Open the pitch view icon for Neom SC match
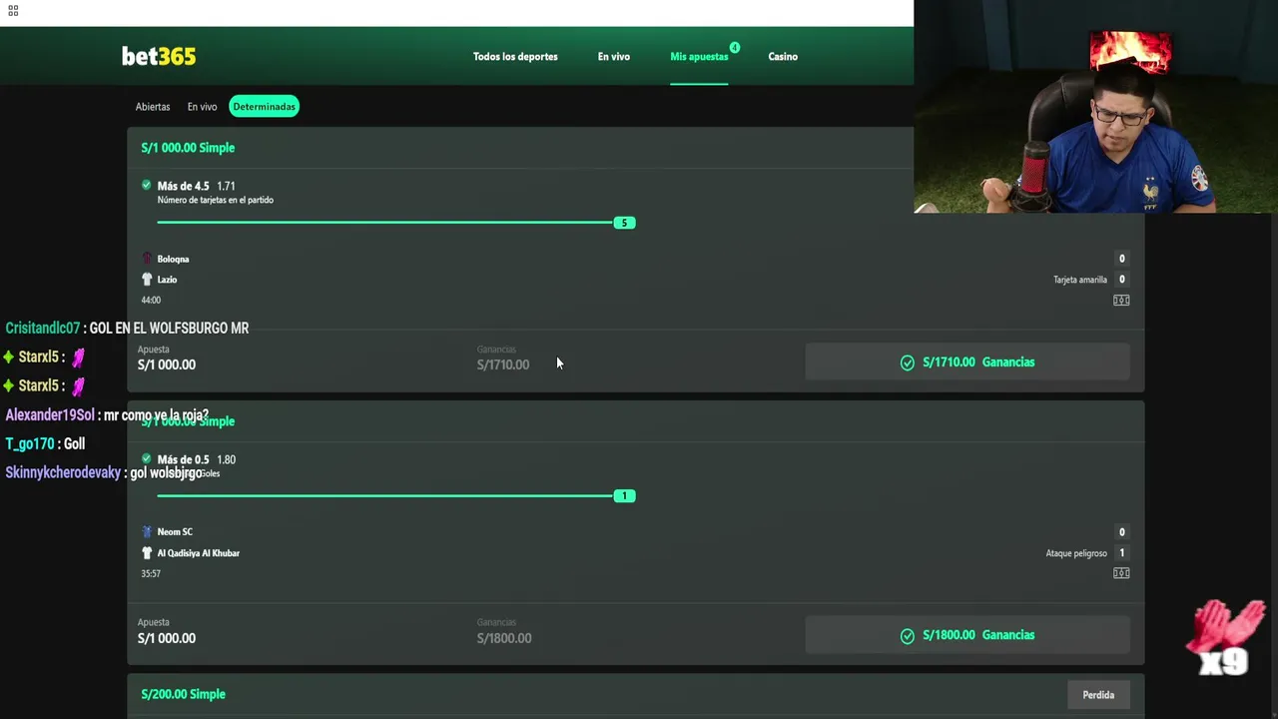 click(x=1121, y=573)
